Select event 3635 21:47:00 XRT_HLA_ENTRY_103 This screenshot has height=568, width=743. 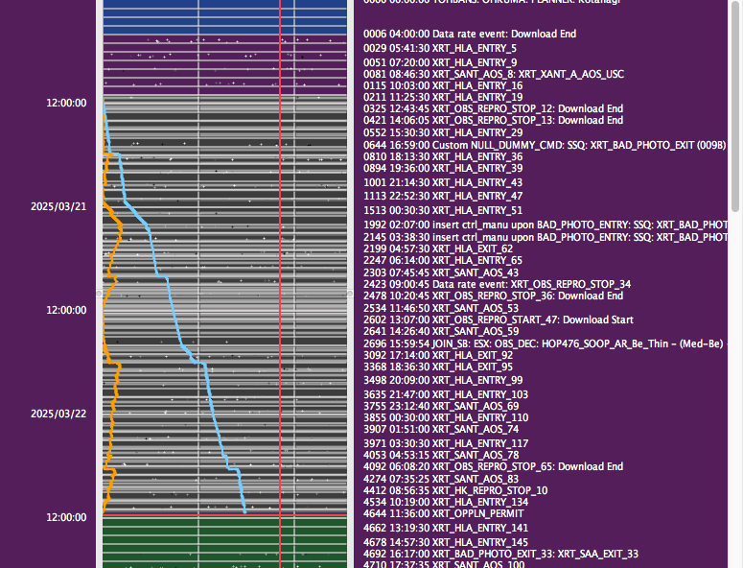coord(446,395)
